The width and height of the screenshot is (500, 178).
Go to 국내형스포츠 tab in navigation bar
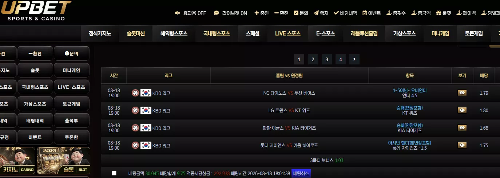coord(217,33)
